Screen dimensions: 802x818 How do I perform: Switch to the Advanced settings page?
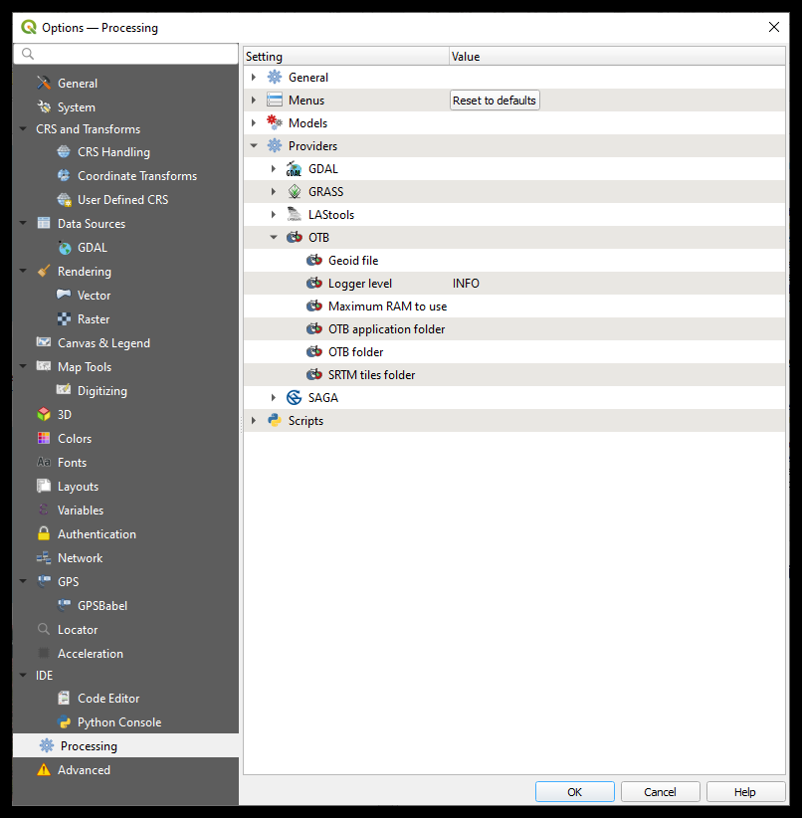click(84, 769)
